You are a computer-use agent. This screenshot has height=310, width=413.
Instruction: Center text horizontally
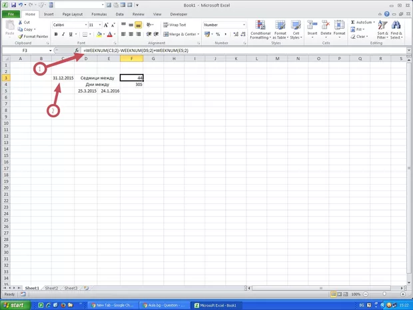131,34
